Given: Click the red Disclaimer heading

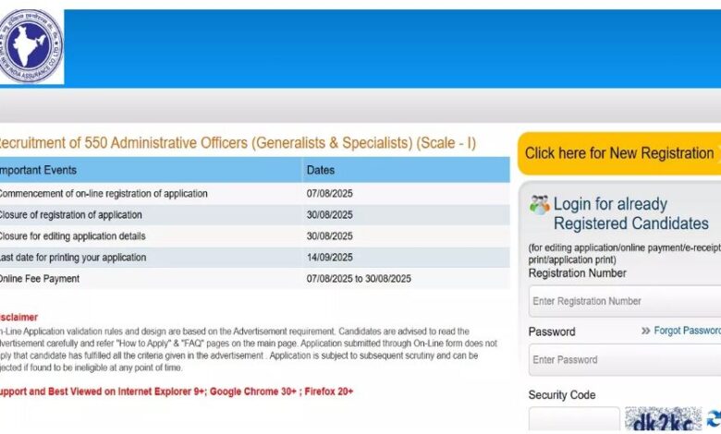Looking at the screenshot, I should [18, 318].
